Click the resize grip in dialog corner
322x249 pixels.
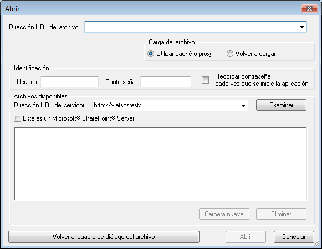coord(318,245)
